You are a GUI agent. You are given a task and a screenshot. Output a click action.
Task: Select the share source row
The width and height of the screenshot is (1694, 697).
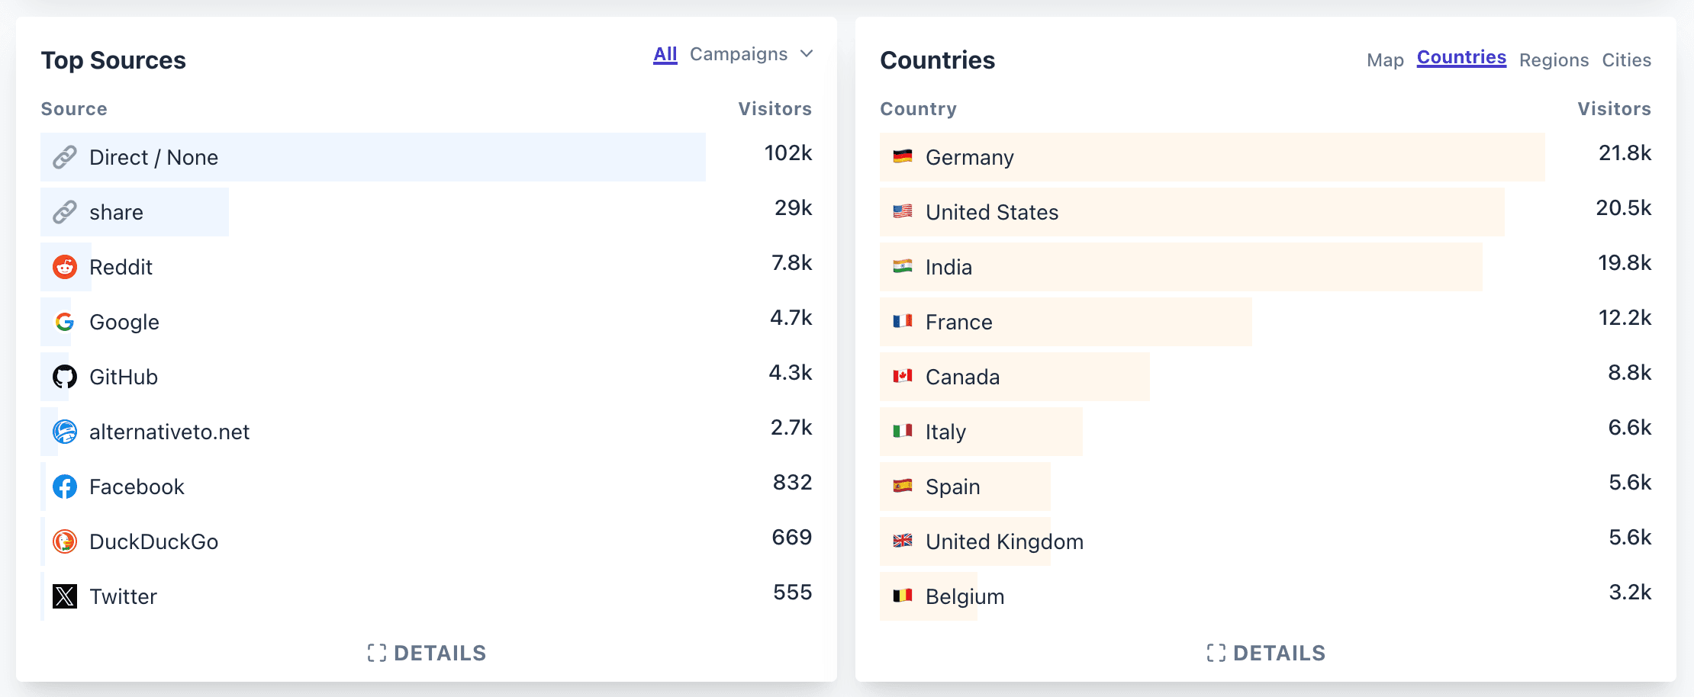116,212
